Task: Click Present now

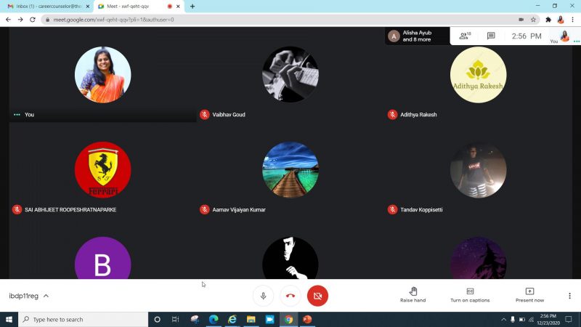Action: pos(529,295)
